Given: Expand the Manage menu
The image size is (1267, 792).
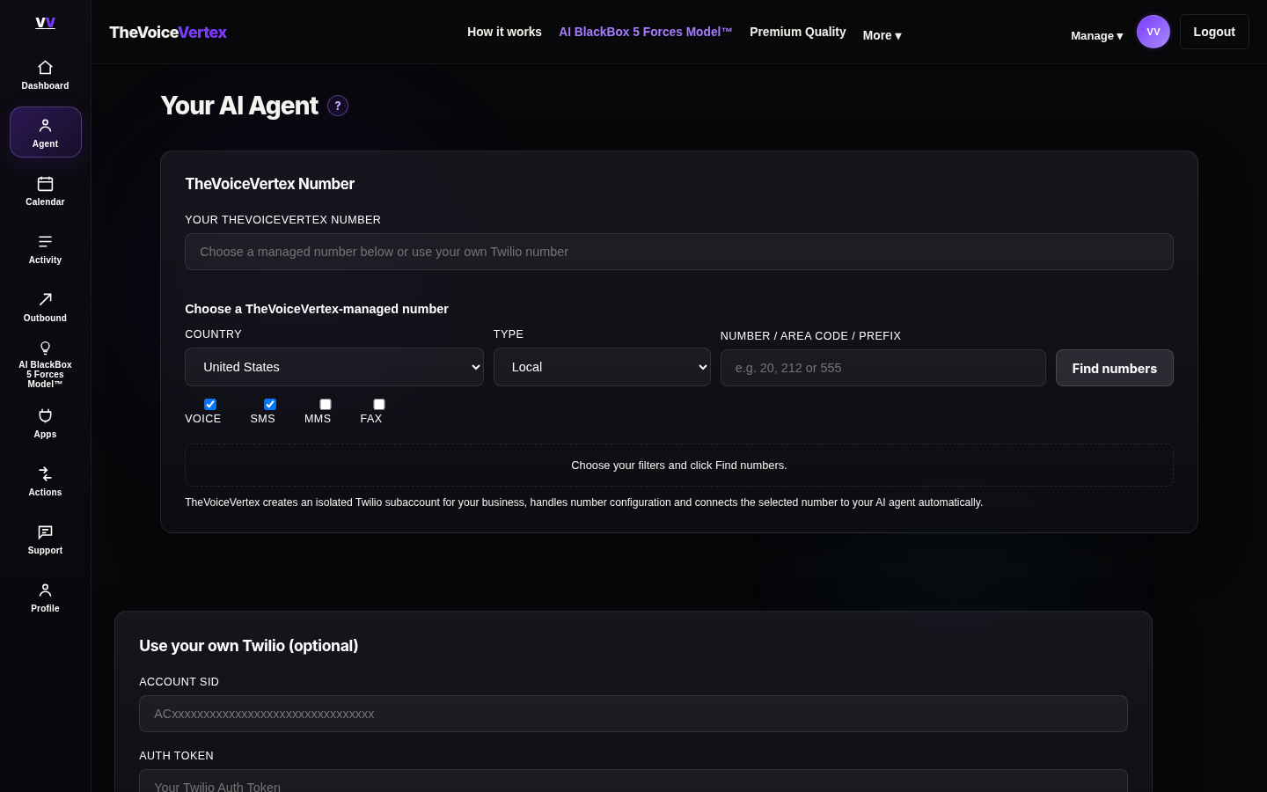Looking at the screenshot, I should point(1096,36).
